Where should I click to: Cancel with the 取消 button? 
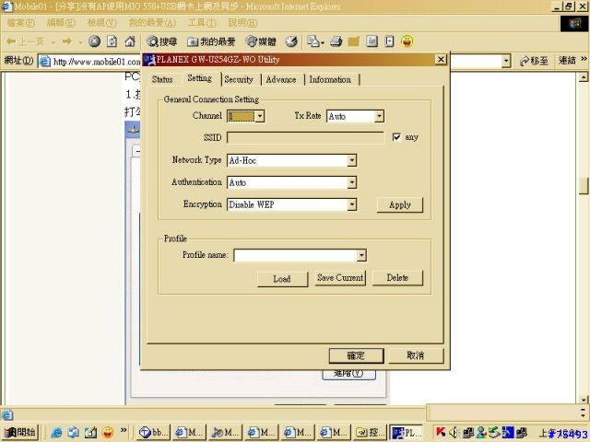click(x=416, y=355)
